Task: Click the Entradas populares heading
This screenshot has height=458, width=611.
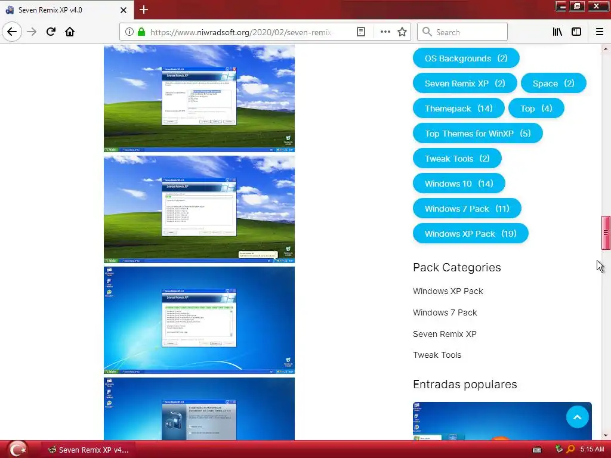Action: [465, 385]
